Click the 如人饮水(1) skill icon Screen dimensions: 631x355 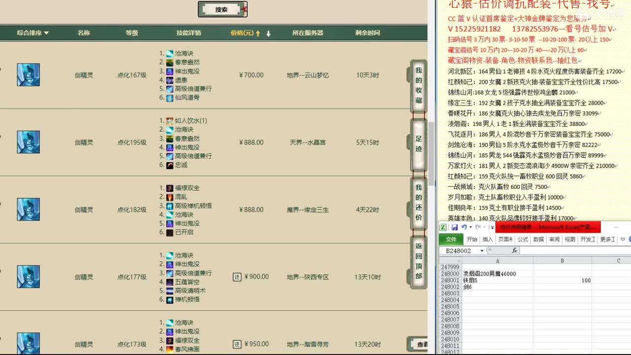click(170, 120)
